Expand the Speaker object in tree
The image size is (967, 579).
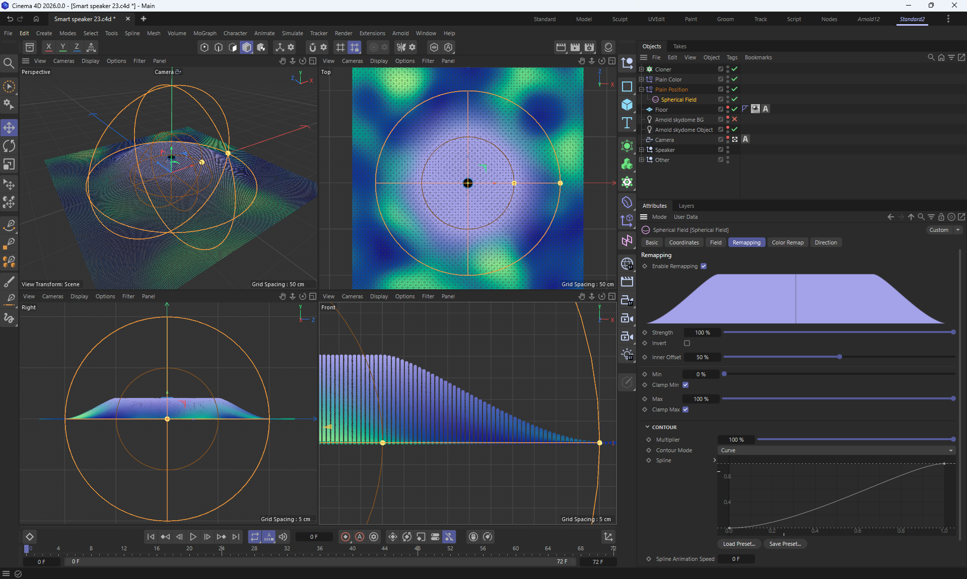(641, 150)
